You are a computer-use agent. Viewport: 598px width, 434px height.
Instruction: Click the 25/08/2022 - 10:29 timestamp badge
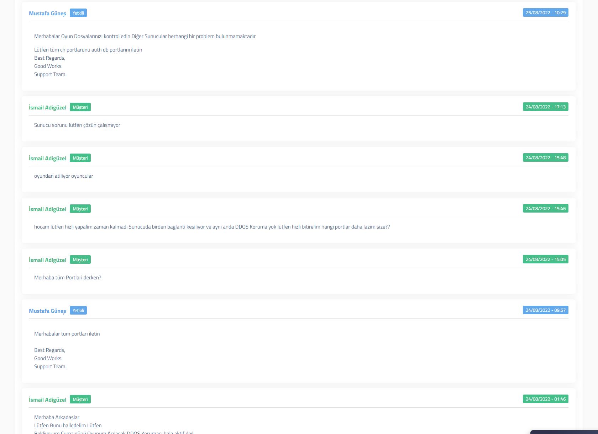545,13
